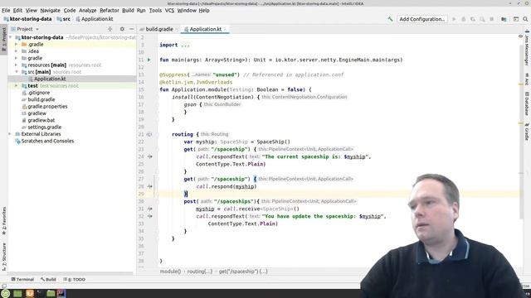Image resolution: width=531 pixels, height=298 pixels.
Task: Open the VCS menu
Action: click(x=169, y=11)
